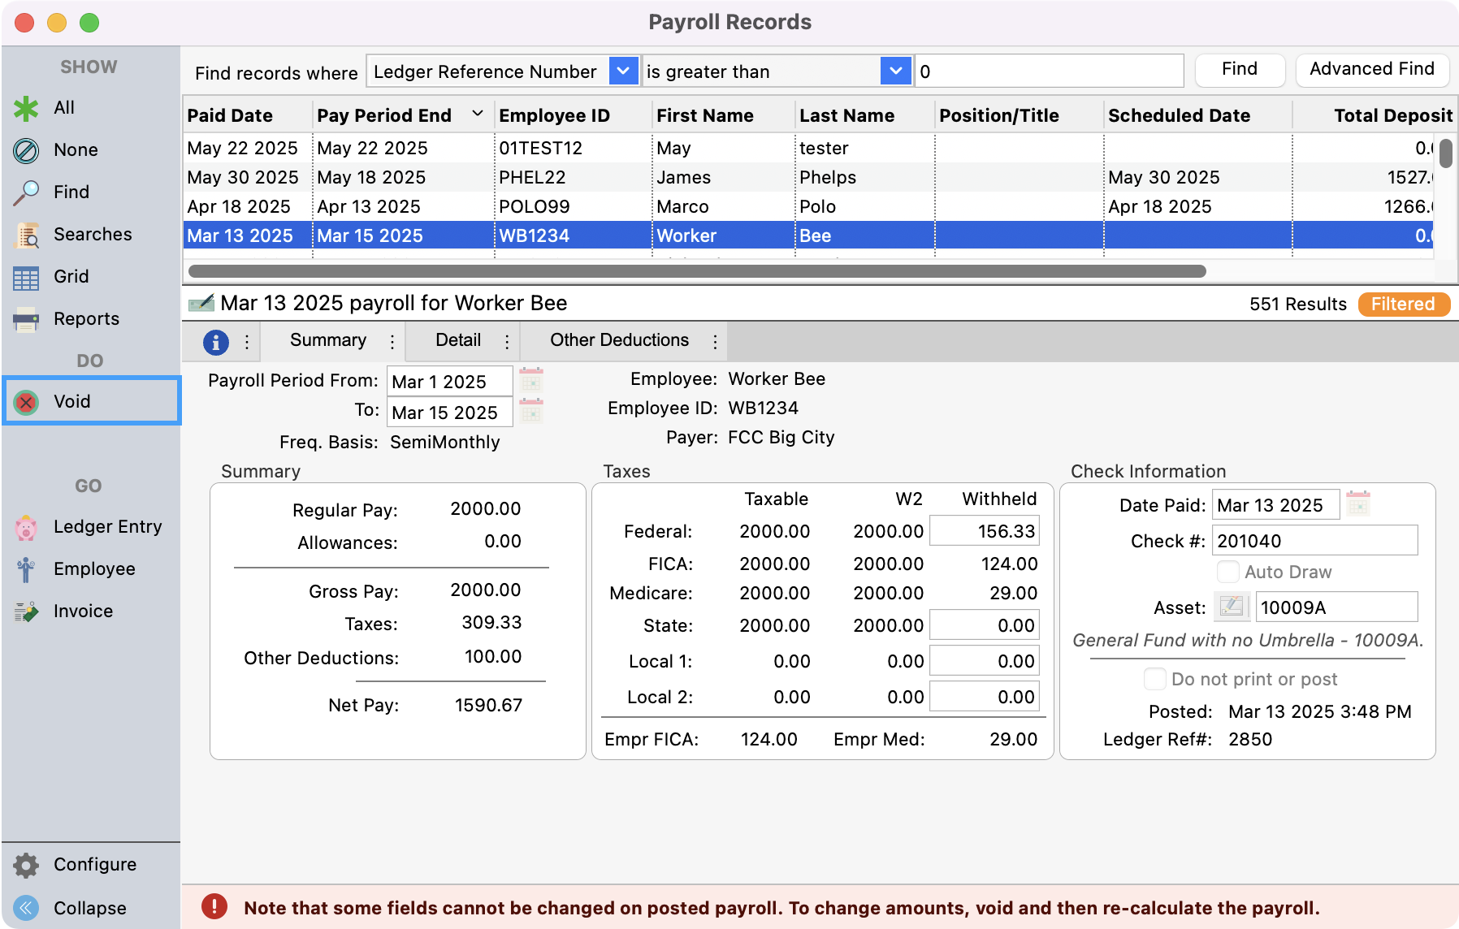Switch to Grid view via its icon
1459x929 pixels.
pyautogui.click(x=28, y=276)
